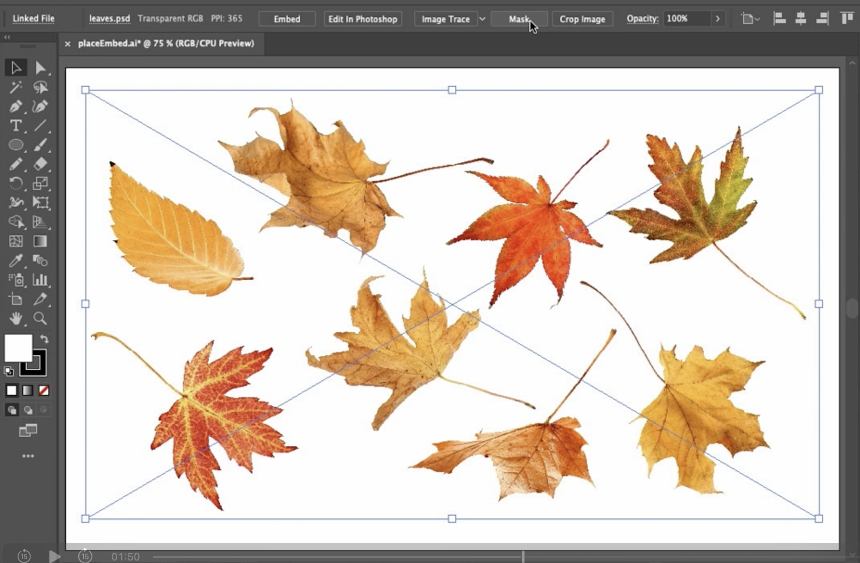The height and width of the screenshot is (563, 860).
Task: Click the Crop Image button
Action: (x=582, y=19)
